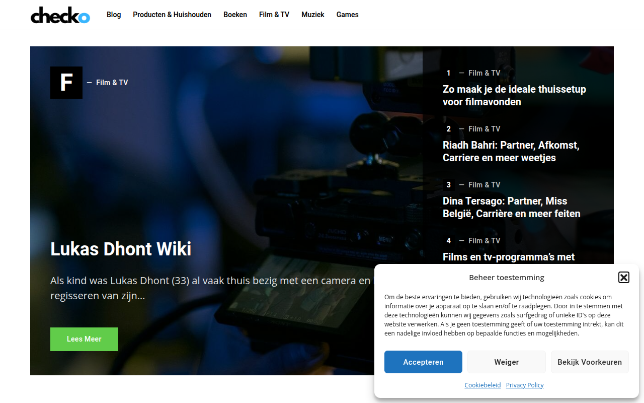Click the Lukas Dhont excerpt text

[212, 288]
